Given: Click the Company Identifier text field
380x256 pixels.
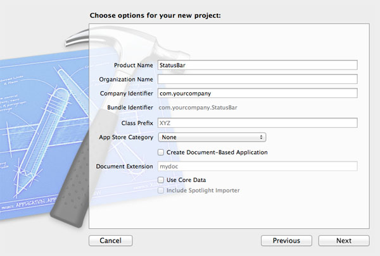Looking at the screenshot, I should (257, 94).
